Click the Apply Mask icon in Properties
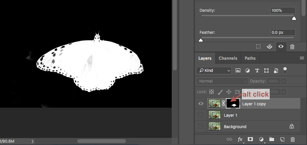The image size is (307, 145). tap(270, 46)
